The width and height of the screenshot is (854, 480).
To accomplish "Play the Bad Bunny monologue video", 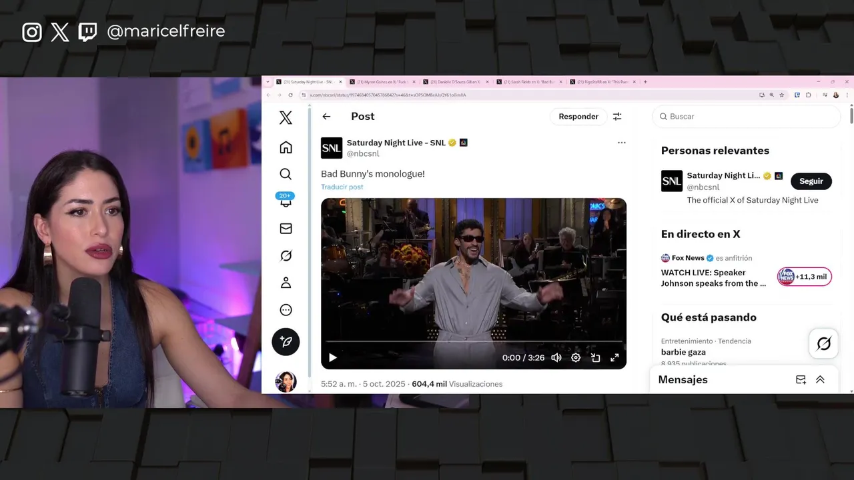I will [x=333, y=358].
